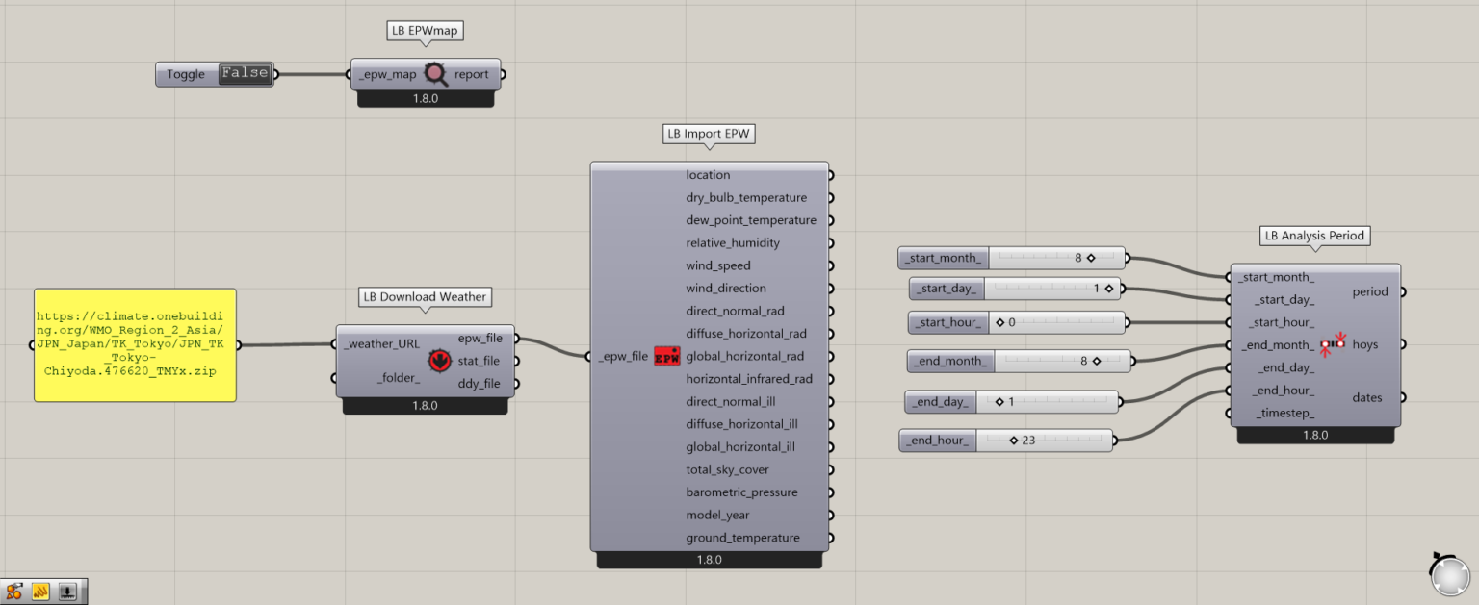Click the period output on LB Analysis Period
Screen dimensions: 1479x605
tap(1370, 291)
